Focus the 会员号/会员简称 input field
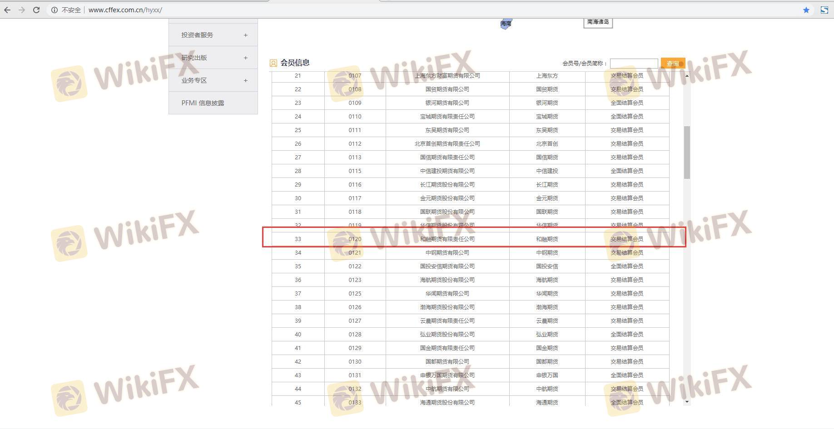The width and height of the screenshot is (834, 429). [634, 64]
